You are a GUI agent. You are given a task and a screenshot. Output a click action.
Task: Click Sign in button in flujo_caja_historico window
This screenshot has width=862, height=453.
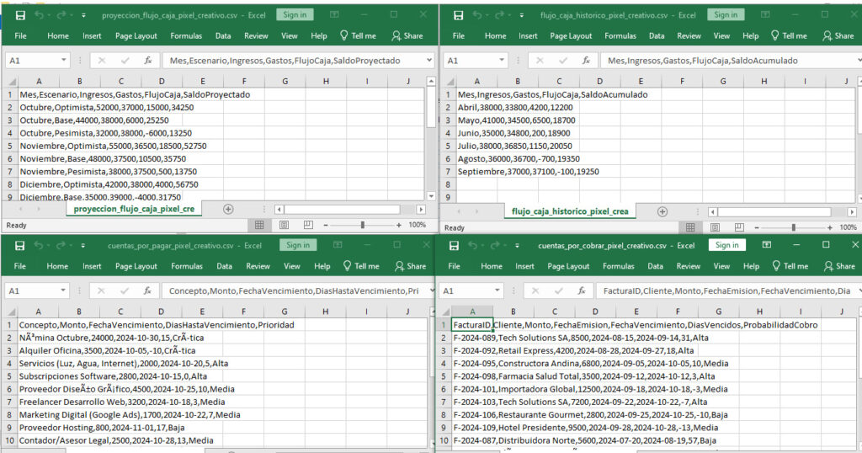point(725,15)
